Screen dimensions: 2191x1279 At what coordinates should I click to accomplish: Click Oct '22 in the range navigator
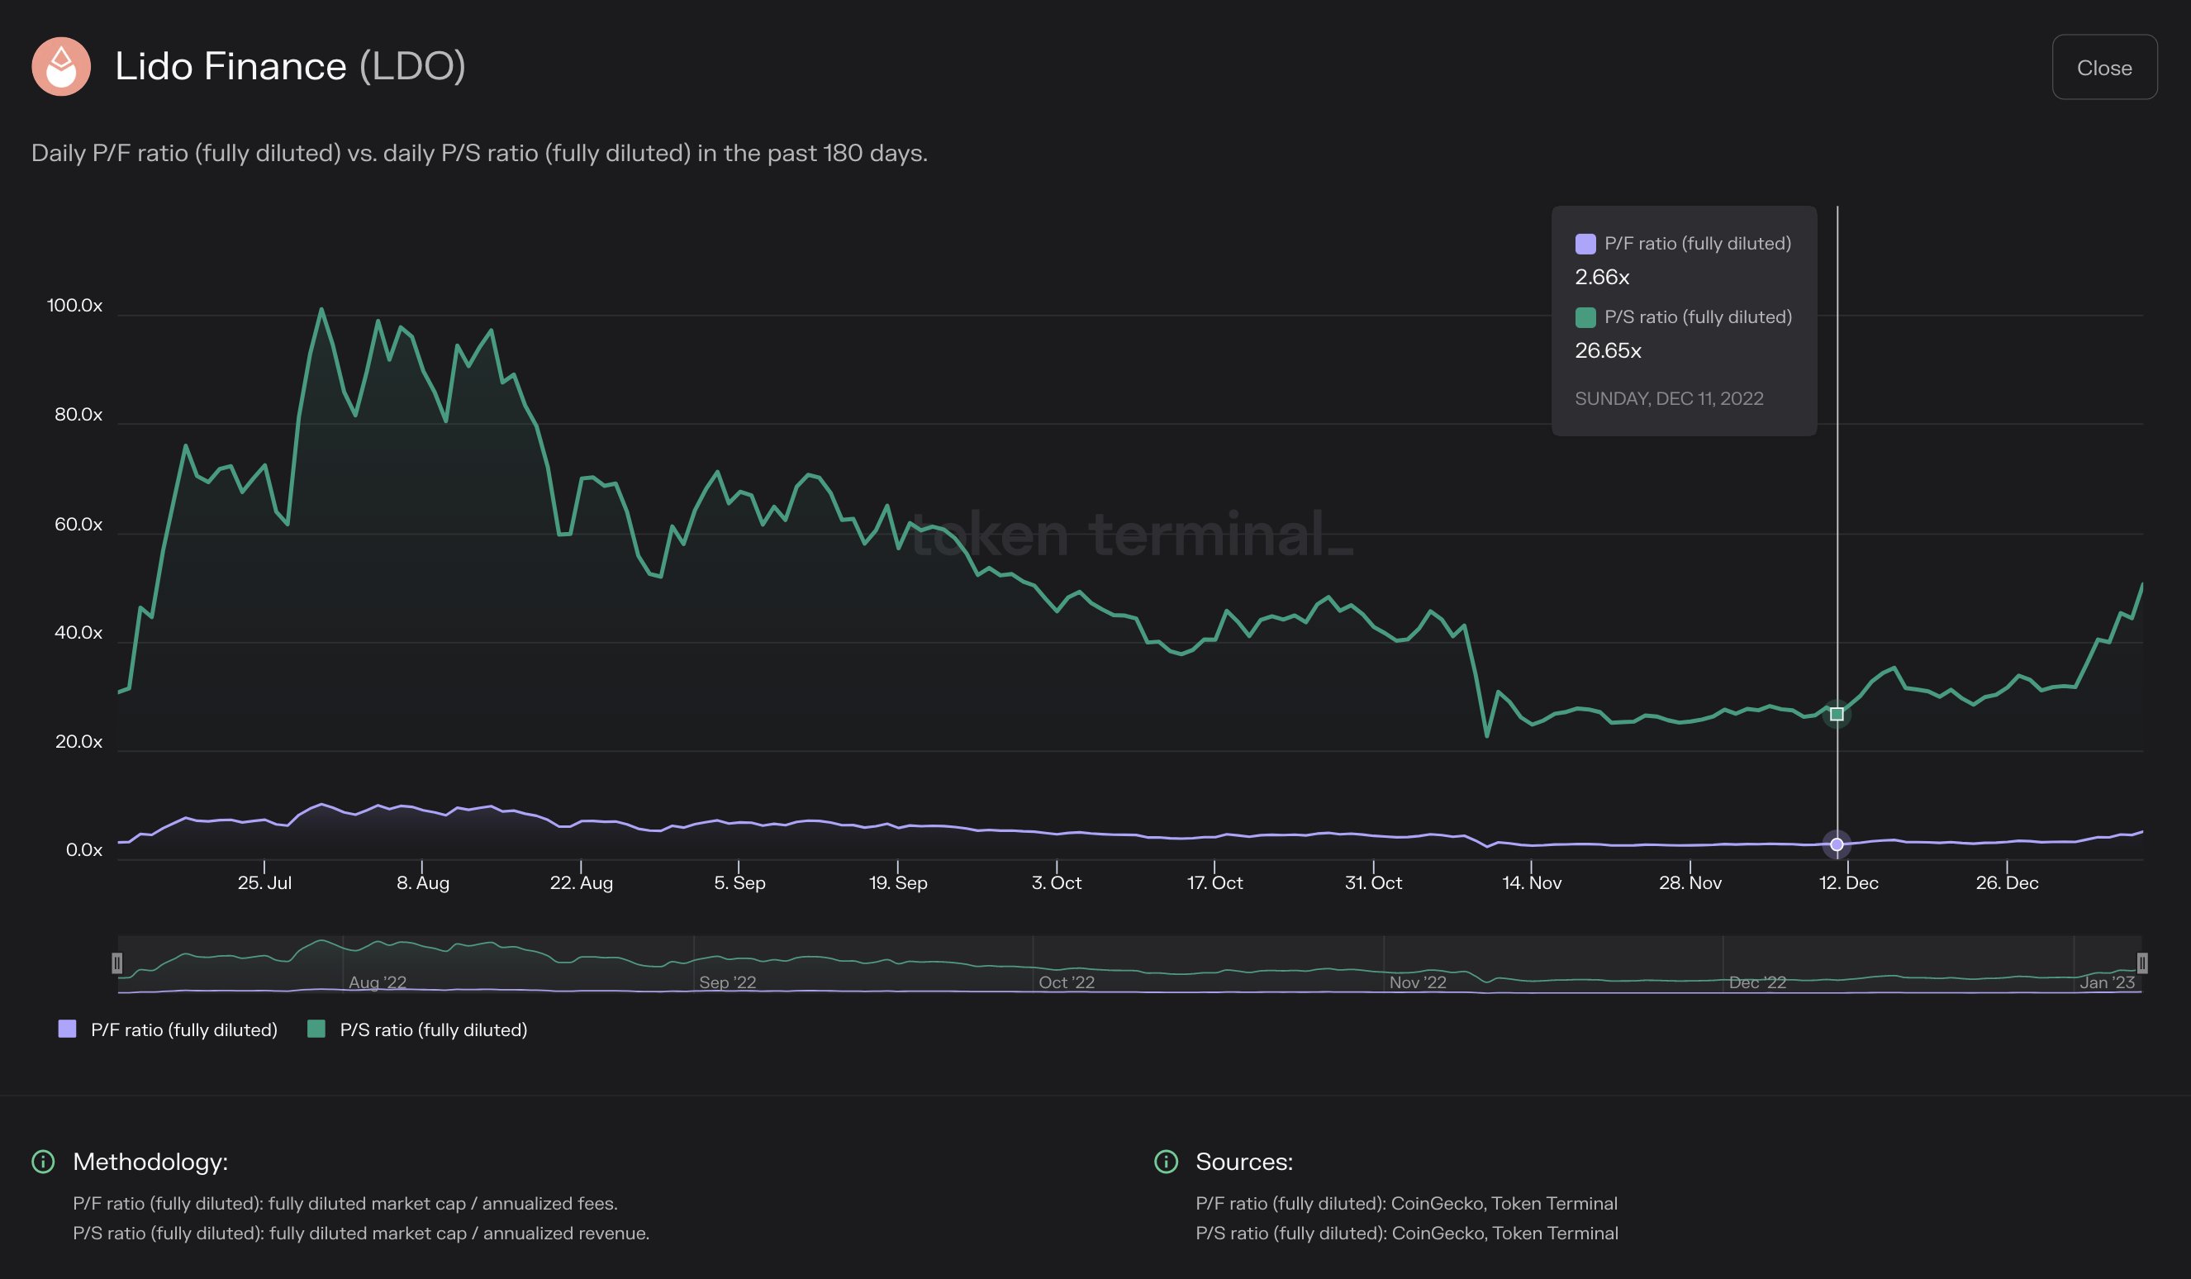click(1066, 982)
